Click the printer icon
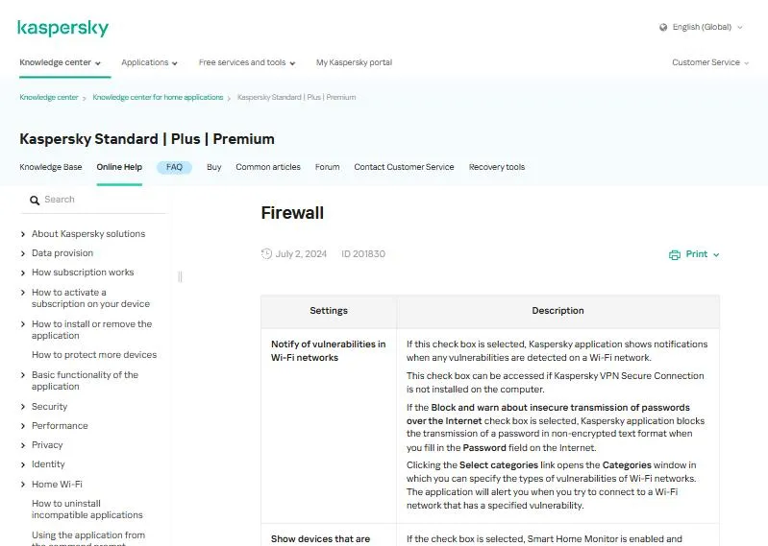 675,254
